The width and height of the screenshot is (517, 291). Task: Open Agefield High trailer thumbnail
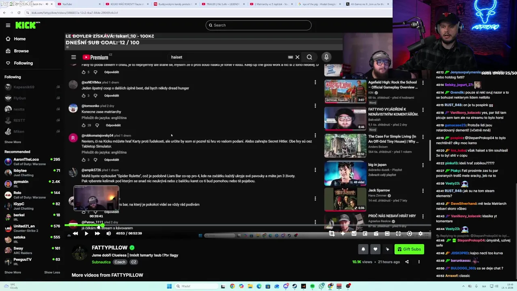click(345, 91)
